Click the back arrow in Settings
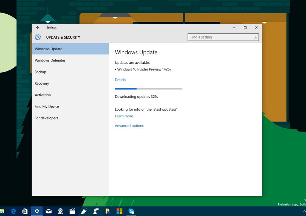This screenshot has height=216, width=306. click(x=37, y=27)
